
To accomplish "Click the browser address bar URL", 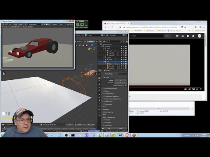I will point(152,27).
